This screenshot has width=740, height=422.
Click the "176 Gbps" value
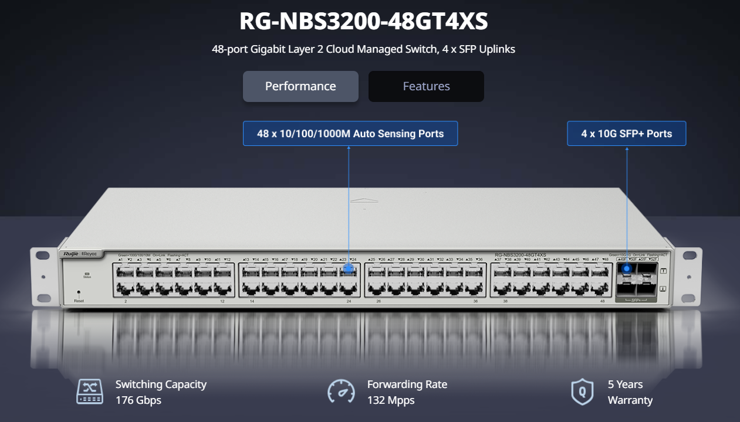tap(138, 400)
